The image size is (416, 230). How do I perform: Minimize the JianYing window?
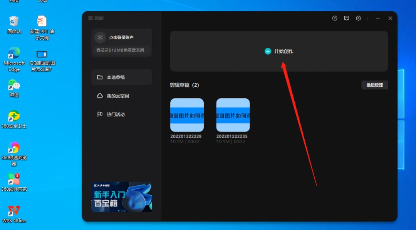point(378,18)
